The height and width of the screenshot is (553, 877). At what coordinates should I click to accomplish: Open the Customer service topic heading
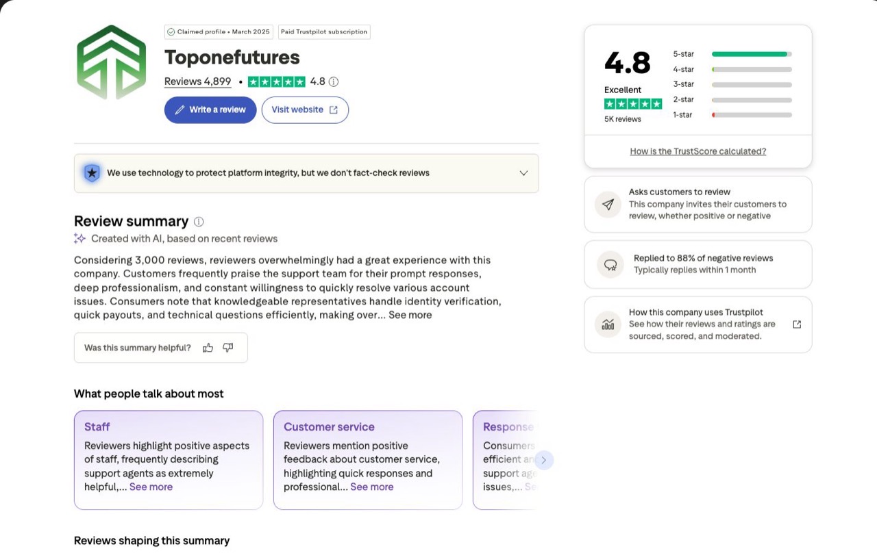(x=329, y=427)
